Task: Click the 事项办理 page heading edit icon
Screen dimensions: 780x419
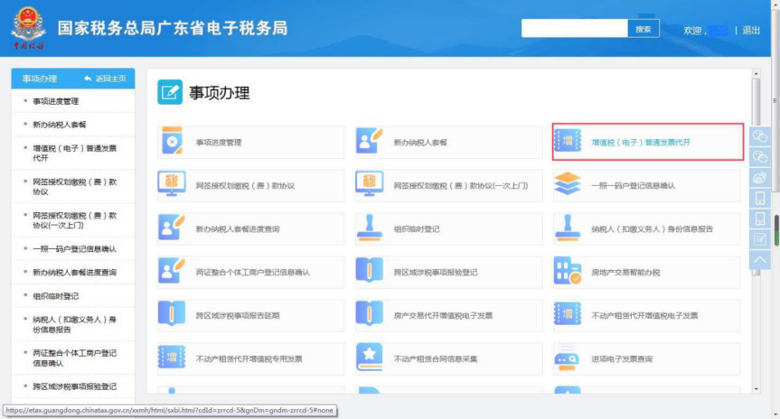Action: tap(170, 92)
